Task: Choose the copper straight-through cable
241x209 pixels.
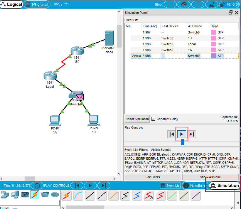Action: coord(90,195)
